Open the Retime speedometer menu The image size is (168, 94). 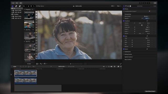pos(45,64)
